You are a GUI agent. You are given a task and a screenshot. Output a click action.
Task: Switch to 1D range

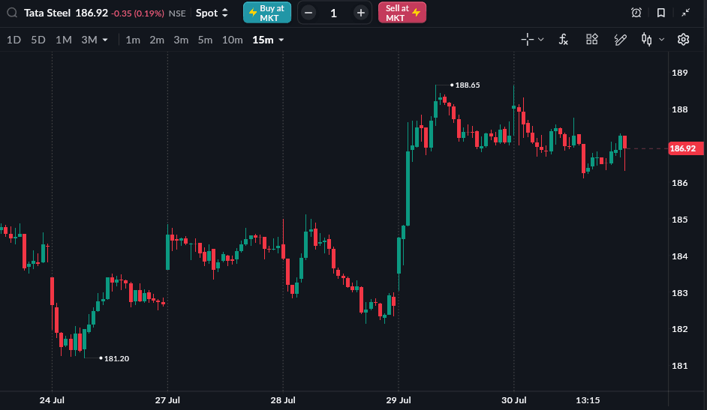14,40
